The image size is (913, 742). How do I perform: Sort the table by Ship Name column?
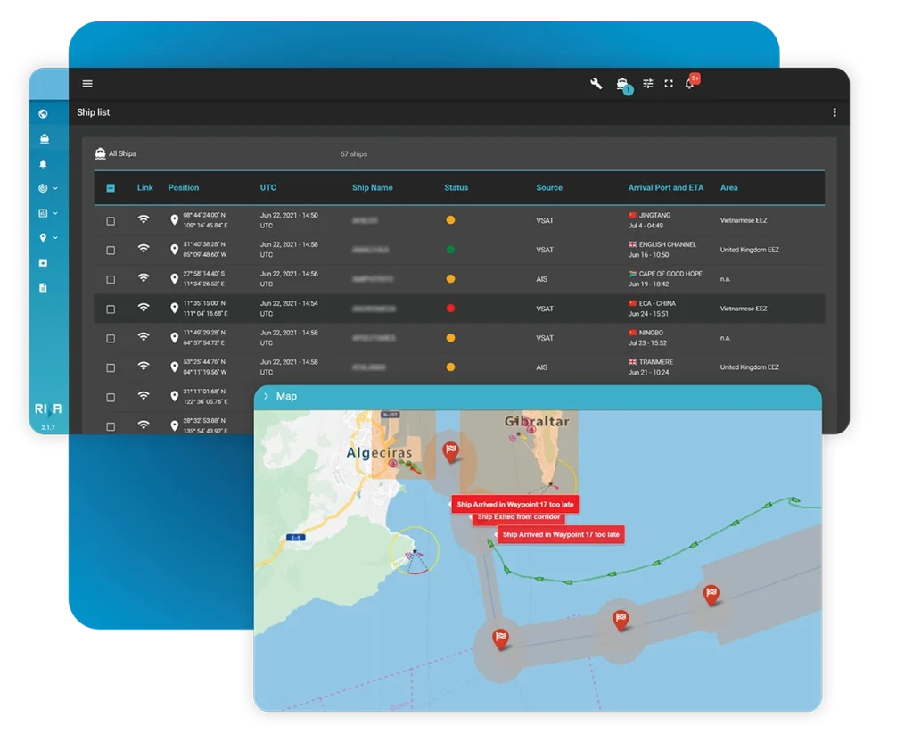[x=372, y=188]
